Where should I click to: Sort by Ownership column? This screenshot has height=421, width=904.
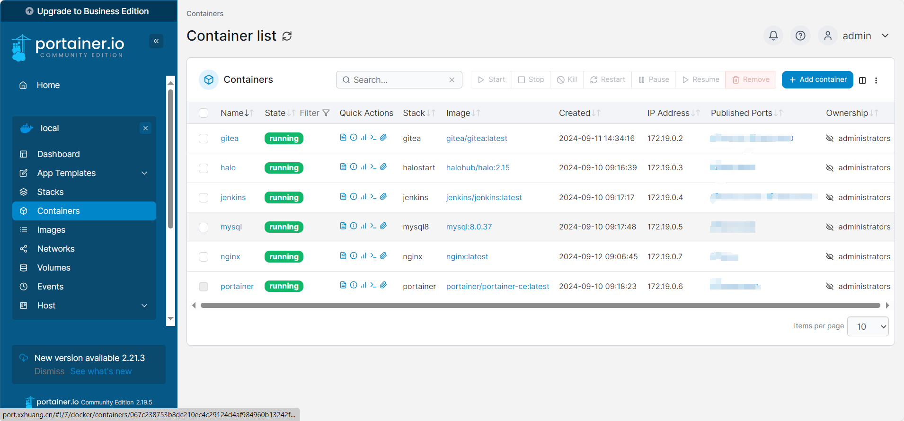[852, 113]
